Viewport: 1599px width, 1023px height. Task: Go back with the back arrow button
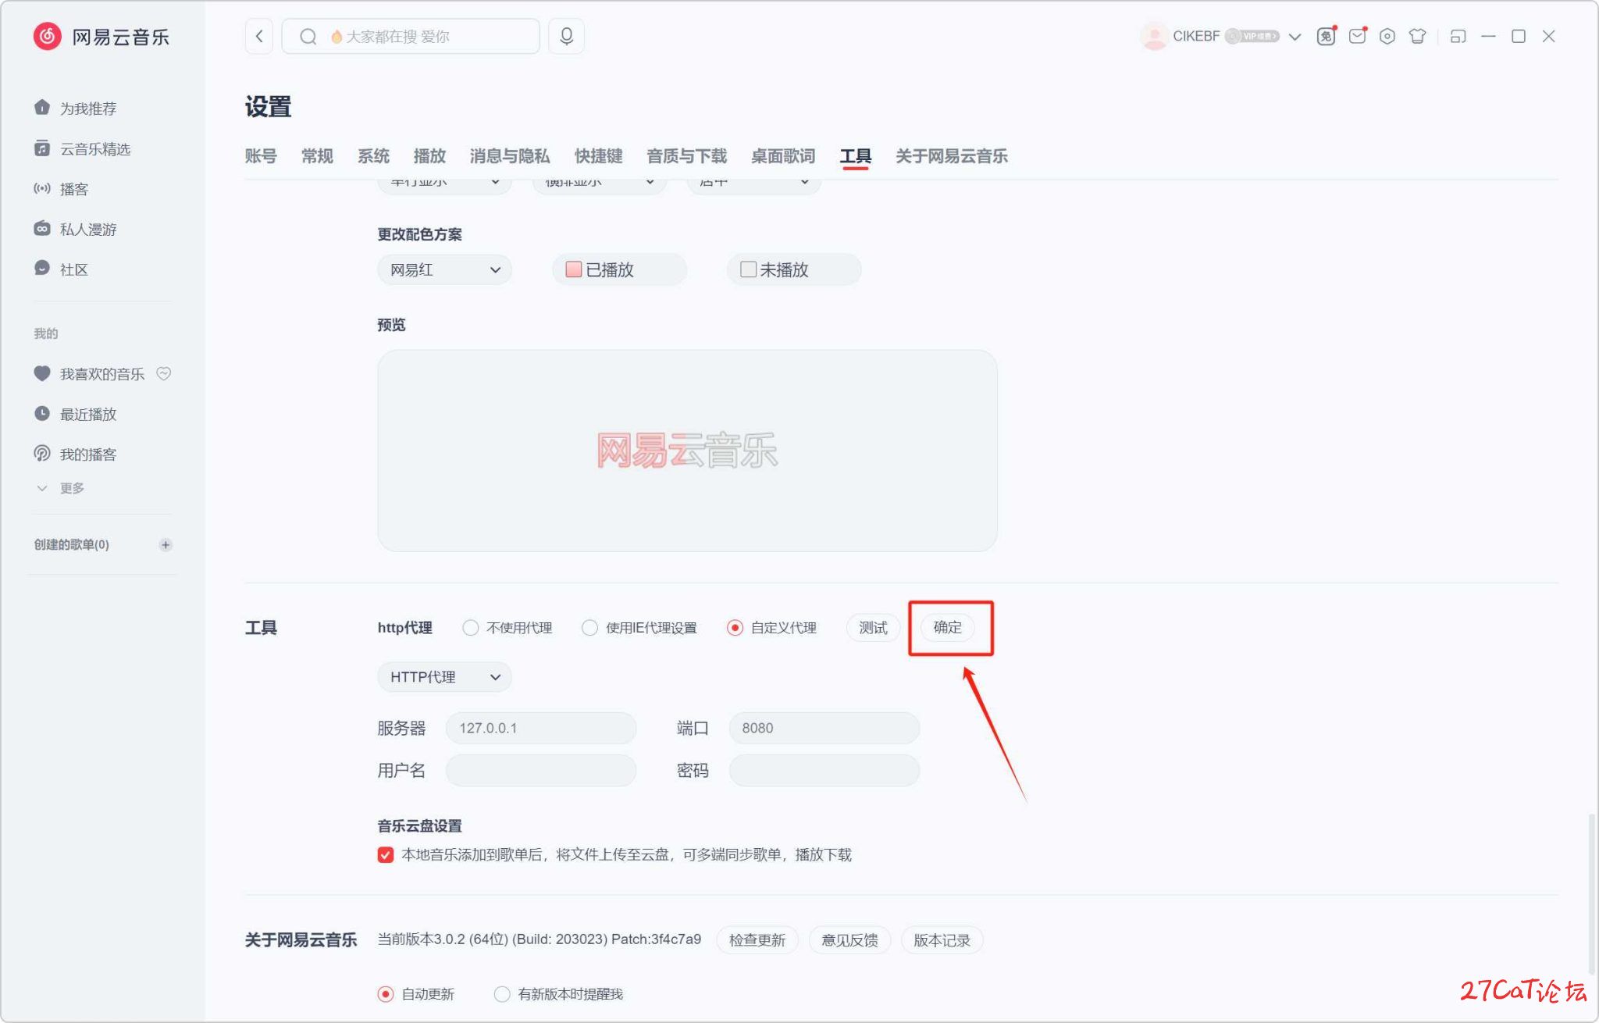pos(259,36)
